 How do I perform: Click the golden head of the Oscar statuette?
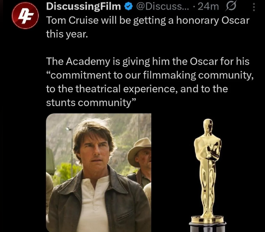208,126
